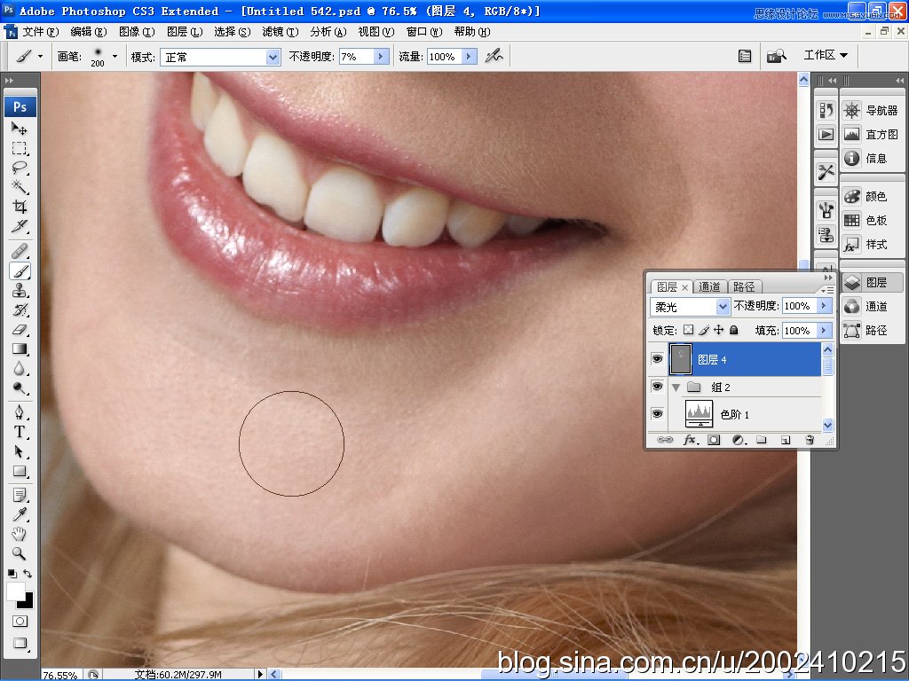The width and height of the screenshot is (909, 681).
Task: Select the Pen tool
Action: (x=20, y=412)
